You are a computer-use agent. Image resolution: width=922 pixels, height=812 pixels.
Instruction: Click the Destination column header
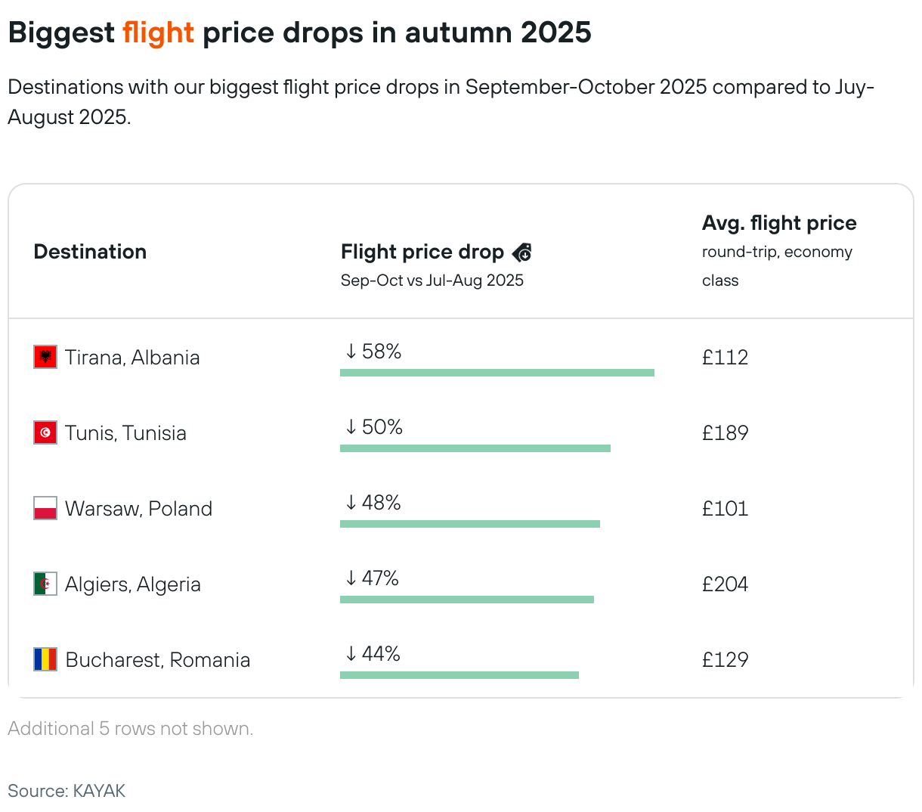click(x=90, y=252)
